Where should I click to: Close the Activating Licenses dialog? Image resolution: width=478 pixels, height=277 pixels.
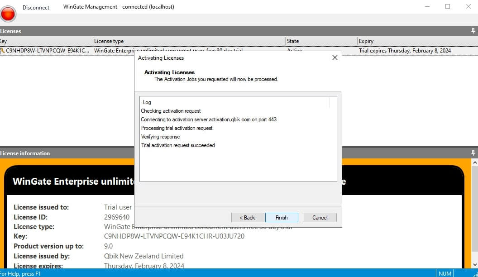(x=335, y=57)
